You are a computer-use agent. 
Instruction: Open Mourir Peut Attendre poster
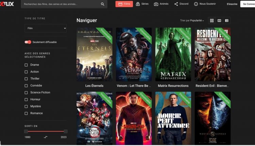(x=173, y=118)
